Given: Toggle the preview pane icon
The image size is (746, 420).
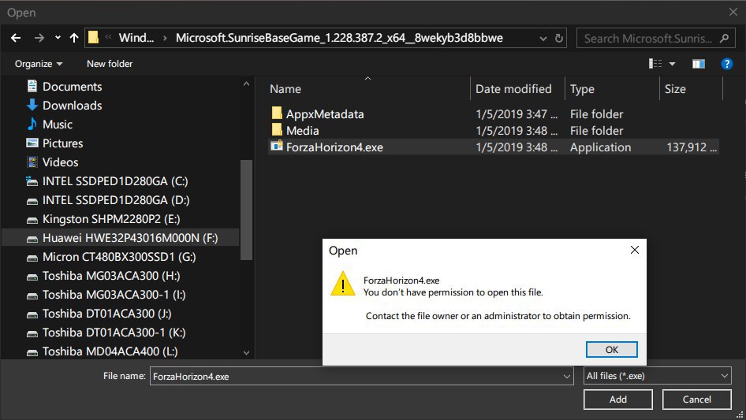Looking at the screenshot, I should coord(698,63).
